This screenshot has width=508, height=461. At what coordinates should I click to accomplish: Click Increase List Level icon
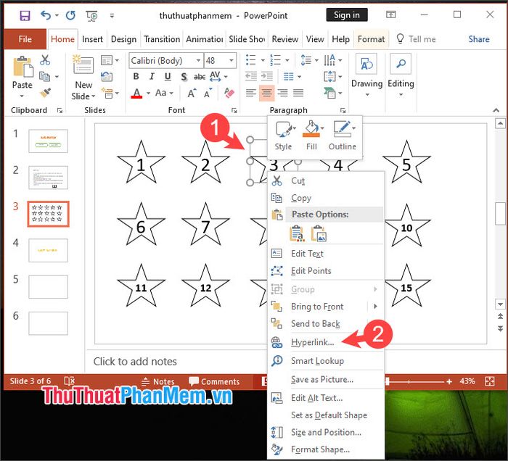pos(267,76)
